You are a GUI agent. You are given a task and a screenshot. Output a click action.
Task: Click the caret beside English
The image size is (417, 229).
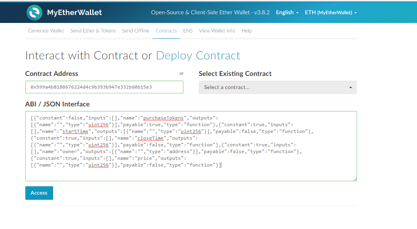[297, 13]
